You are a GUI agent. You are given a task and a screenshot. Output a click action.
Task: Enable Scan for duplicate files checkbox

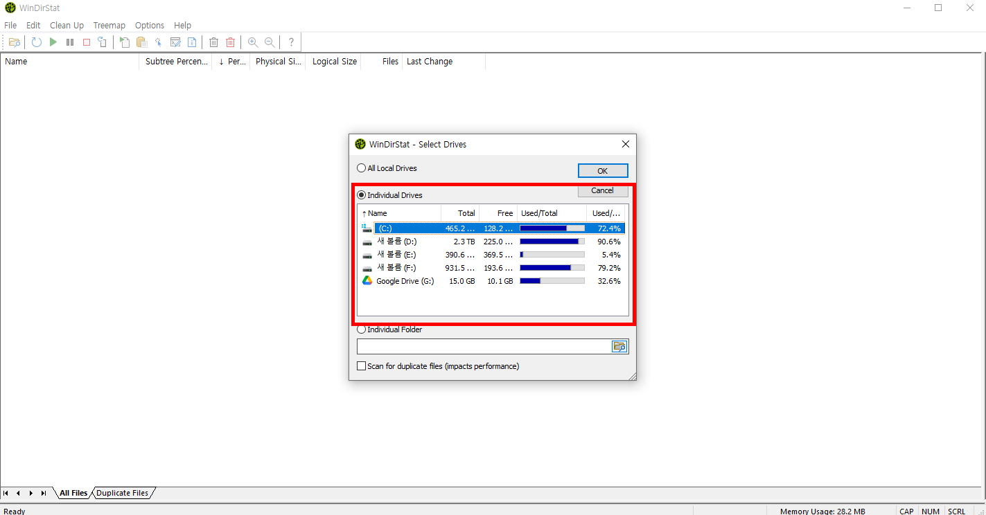coord(361,366)
